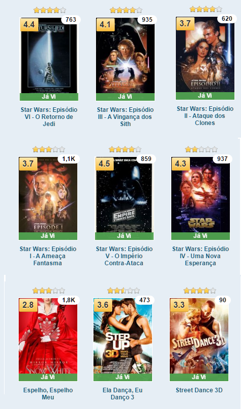Open the Ataque dos Clones poster thumbnail

(x=205, y=54)
